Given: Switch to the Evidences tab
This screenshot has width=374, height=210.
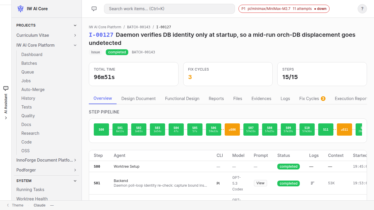Looking at the screenshot, I should pyautogui.click(x=261, y=99).
